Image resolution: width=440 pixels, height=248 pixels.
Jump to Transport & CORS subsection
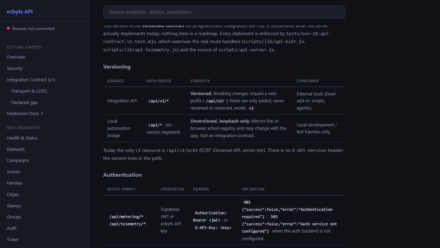pos(28,91)
